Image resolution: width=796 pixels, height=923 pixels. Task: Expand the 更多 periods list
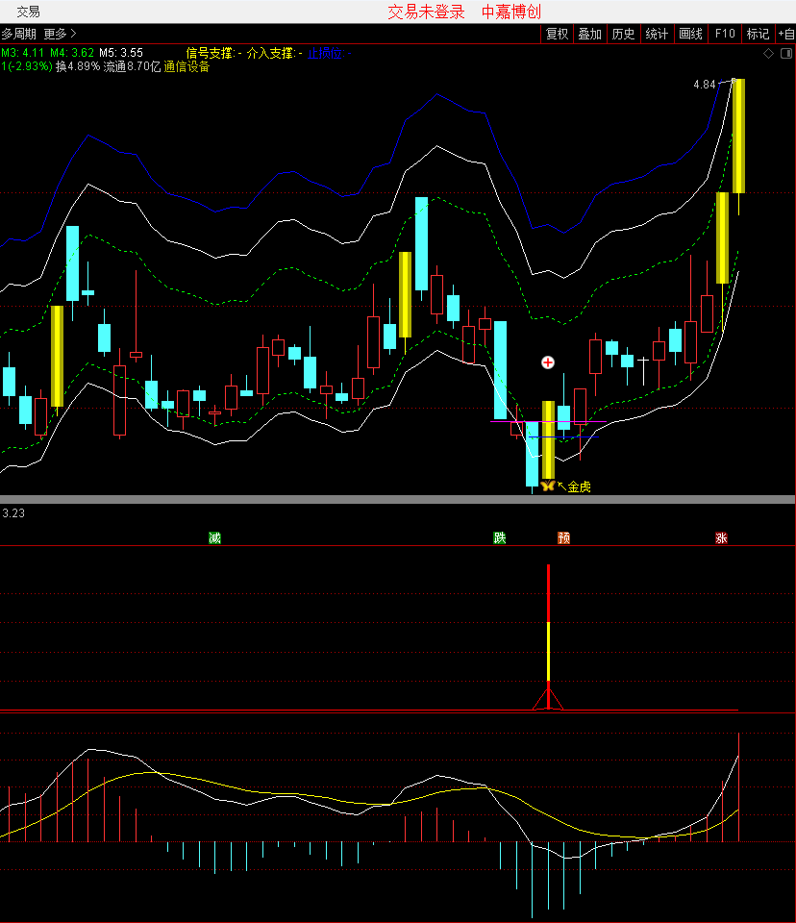tap(60, 34)
